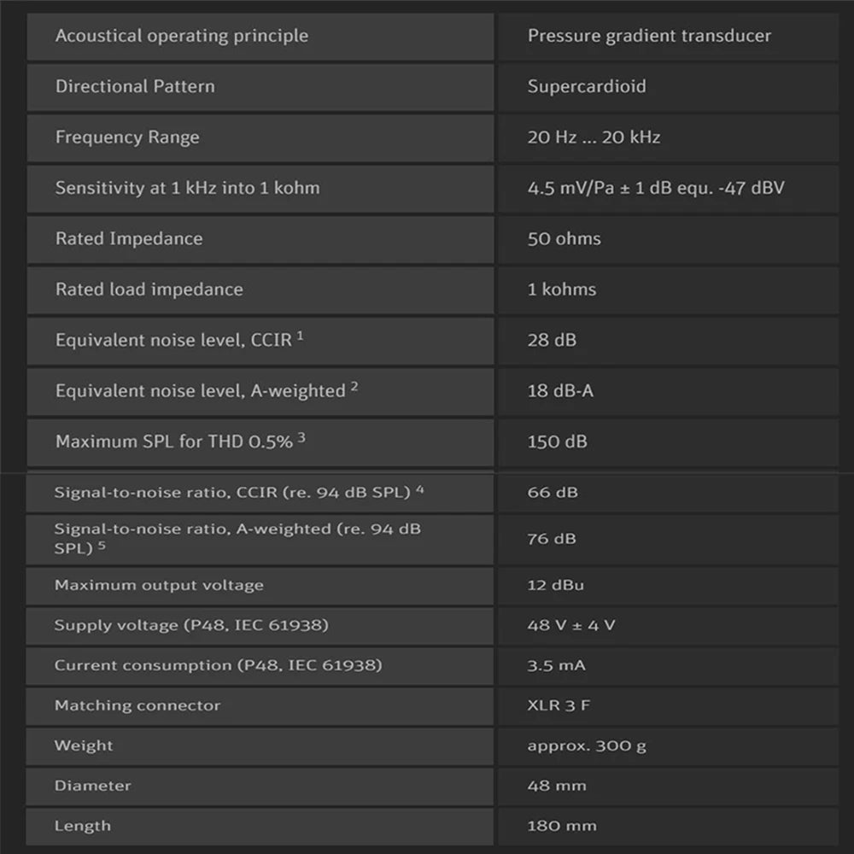Select the 4.5 mV/Pa sensitivity value

click(655, 188)
